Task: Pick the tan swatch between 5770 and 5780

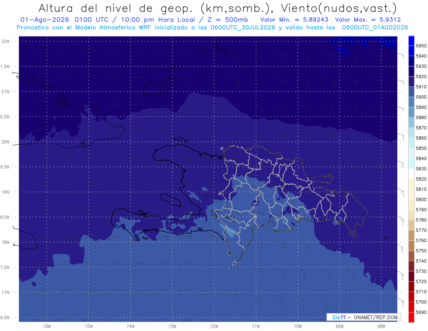Action: coord(411,225)
